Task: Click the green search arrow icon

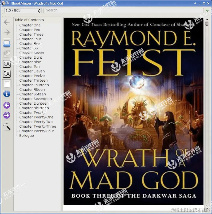Action: [207, 10]
